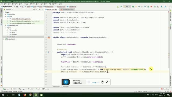Open the Device File Explorer toolbar icon
Image resolution: width=172 pixels, height=97 pixels.
164,6
